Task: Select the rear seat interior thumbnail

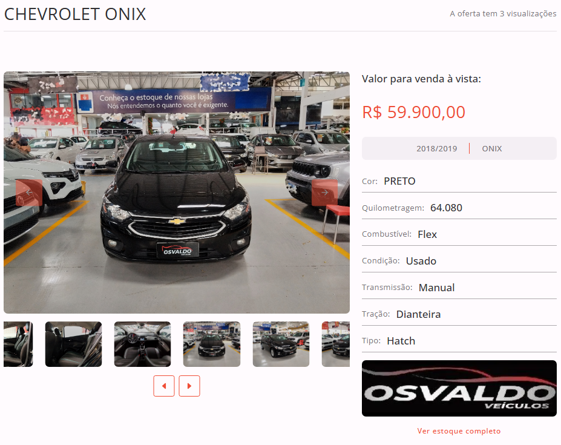Action: (x=73, y=344)
